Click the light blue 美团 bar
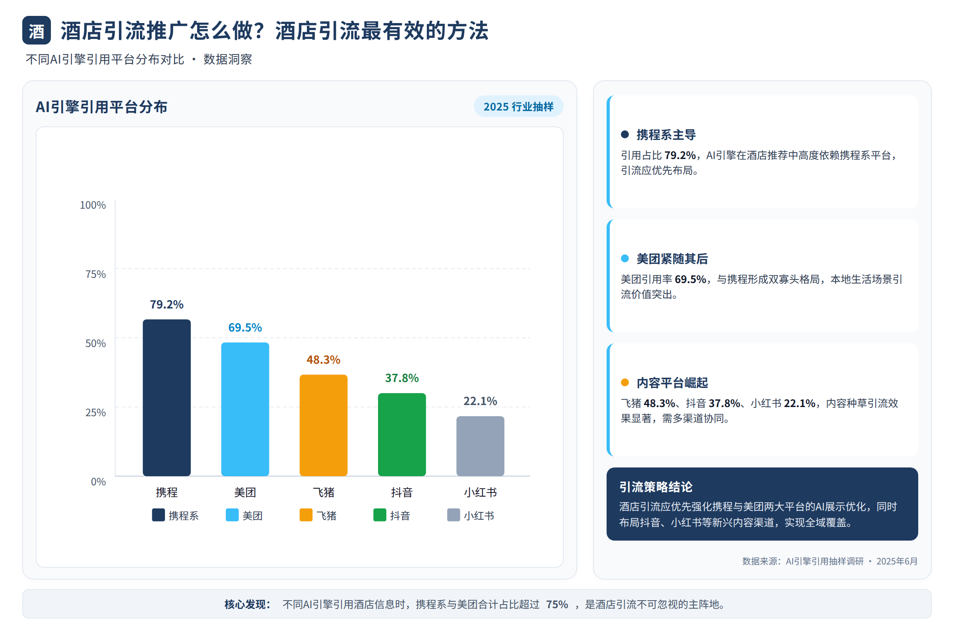The image size is (954, 636). 245,409
